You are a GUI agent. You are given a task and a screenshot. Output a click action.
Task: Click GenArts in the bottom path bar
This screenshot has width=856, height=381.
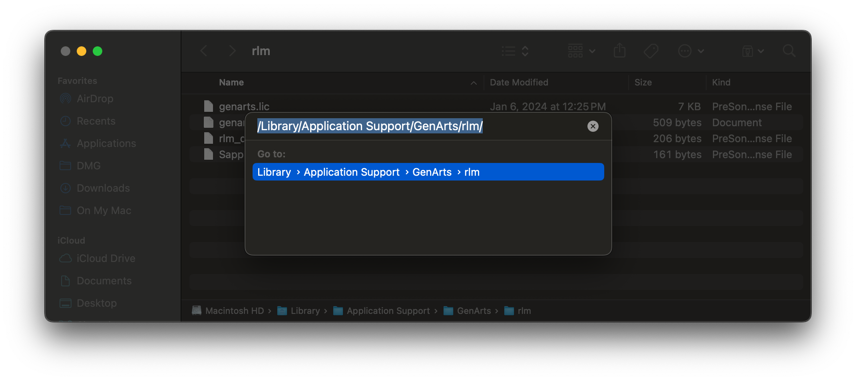tap(474, 311)
